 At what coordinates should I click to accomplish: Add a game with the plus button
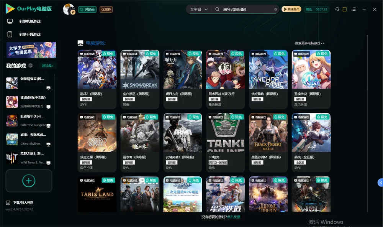pyautogui.click(x=29, y=181)
